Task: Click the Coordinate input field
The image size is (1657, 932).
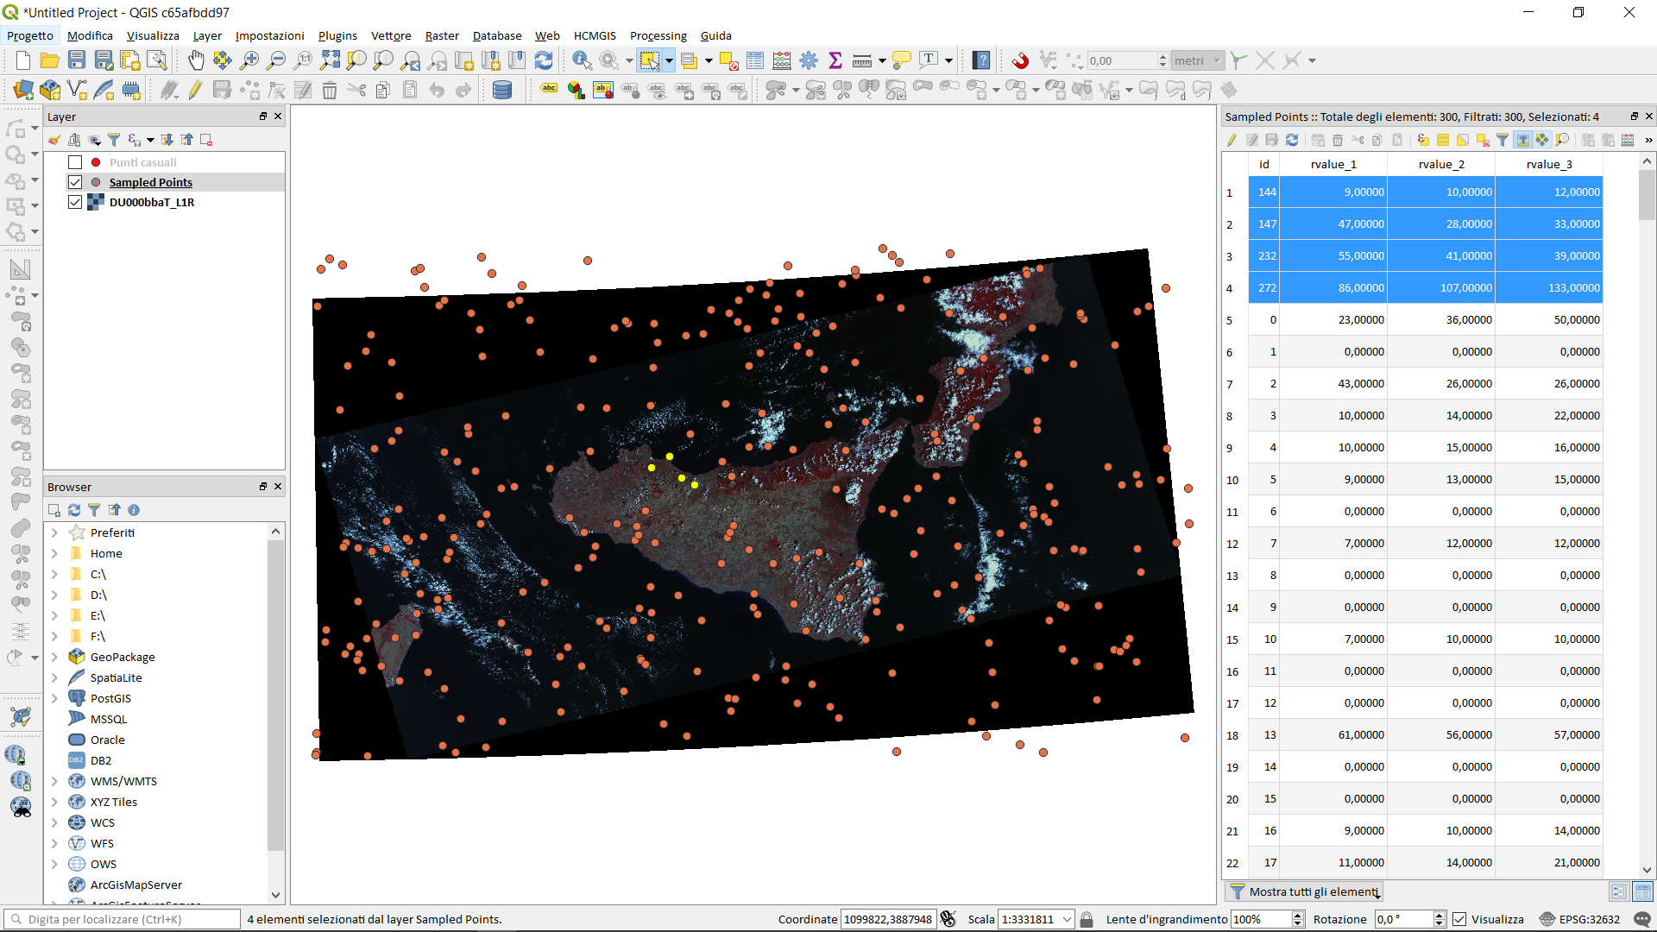Action: (x=887, y=919)
